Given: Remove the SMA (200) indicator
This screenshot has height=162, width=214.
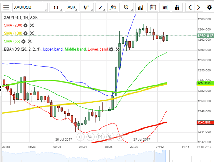Looking at the screenshot, I should [32, 25].
